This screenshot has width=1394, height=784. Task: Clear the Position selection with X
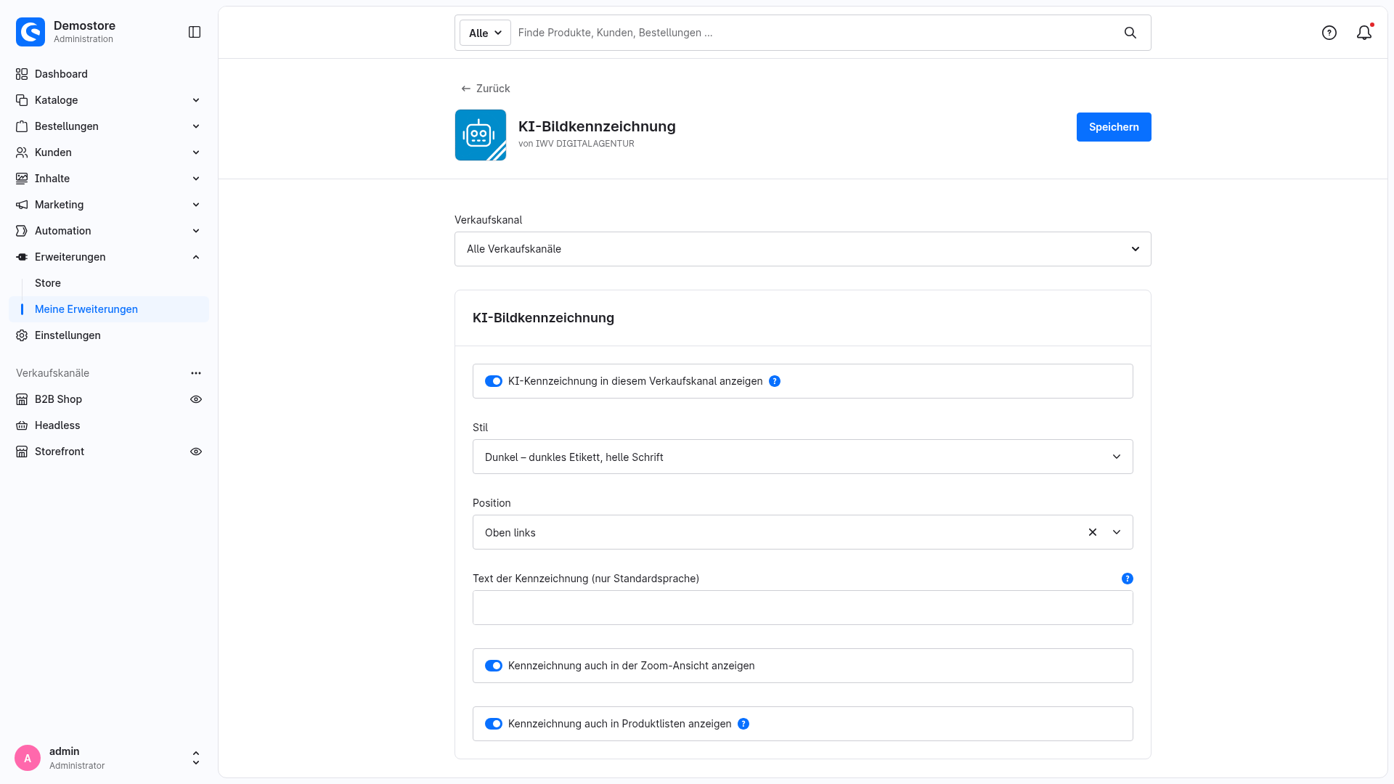1093,532
